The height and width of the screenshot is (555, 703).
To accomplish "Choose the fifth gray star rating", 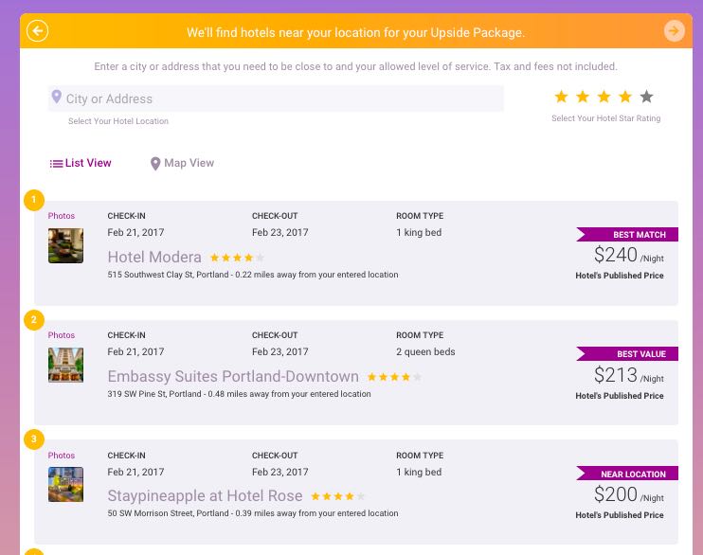I will tap(646, 97).
